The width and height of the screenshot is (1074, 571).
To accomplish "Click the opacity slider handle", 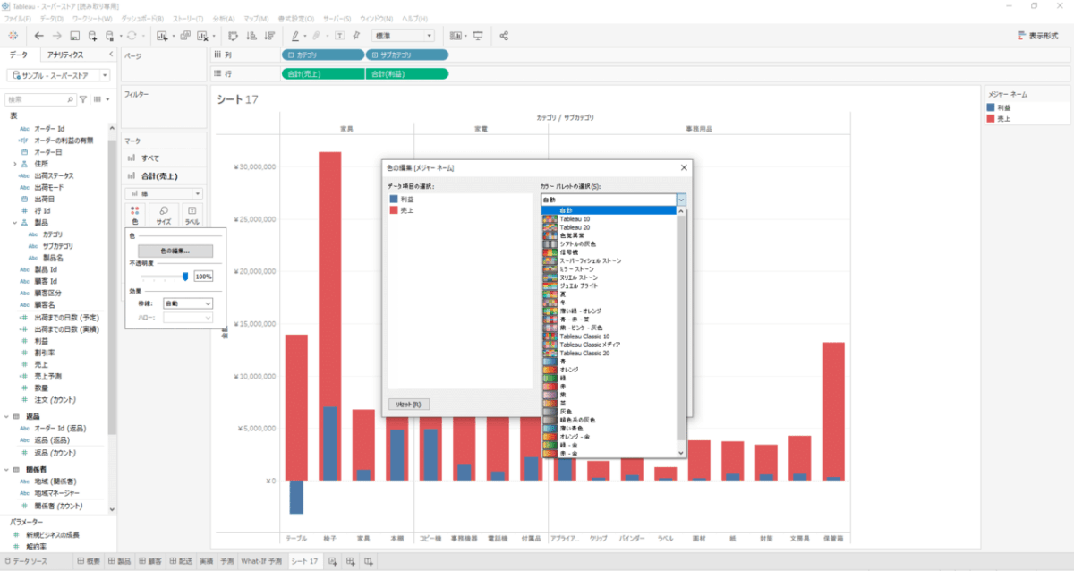I will tap(185, 277).
